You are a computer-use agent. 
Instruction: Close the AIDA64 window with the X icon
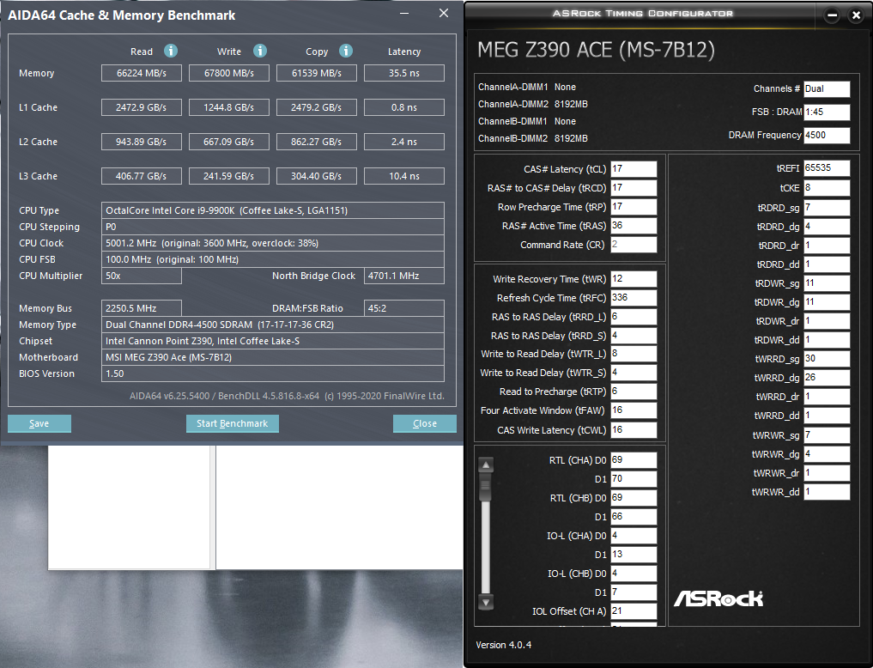(x=444, y=14)
